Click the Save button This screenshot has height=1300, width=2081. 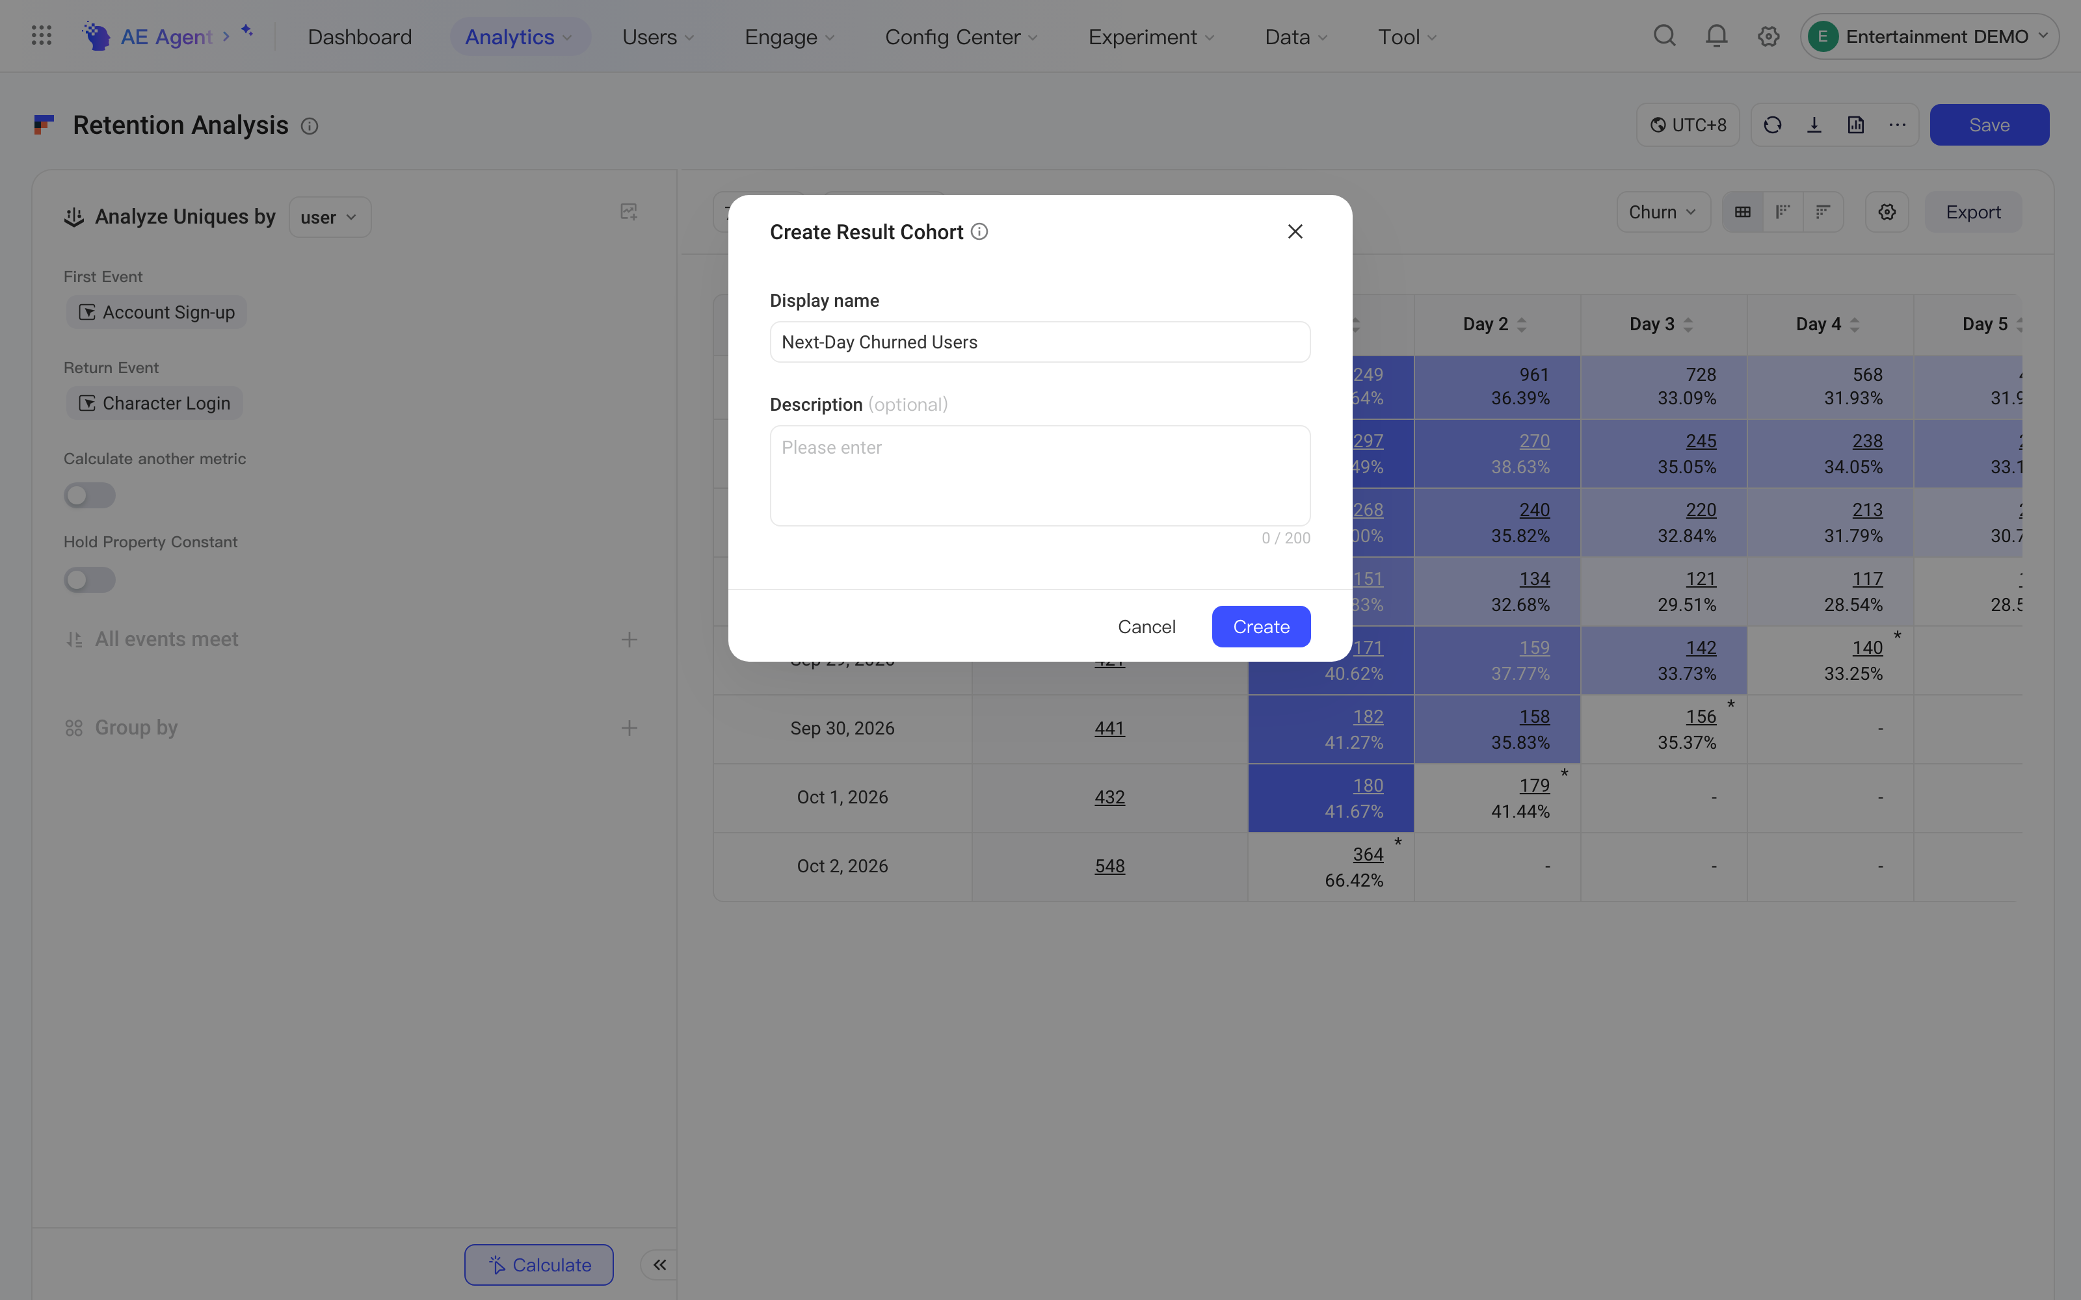click(x=1989, y=125)
